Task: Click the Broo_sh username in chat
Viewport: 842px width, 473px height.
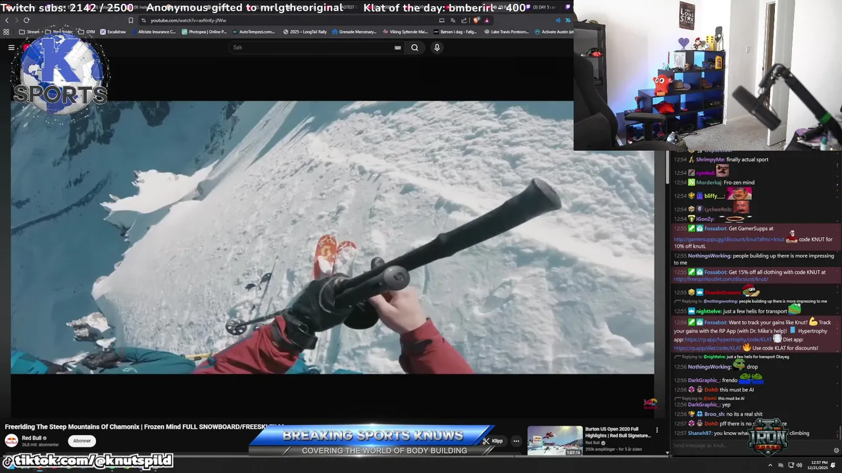Action: tap(715, 414)
